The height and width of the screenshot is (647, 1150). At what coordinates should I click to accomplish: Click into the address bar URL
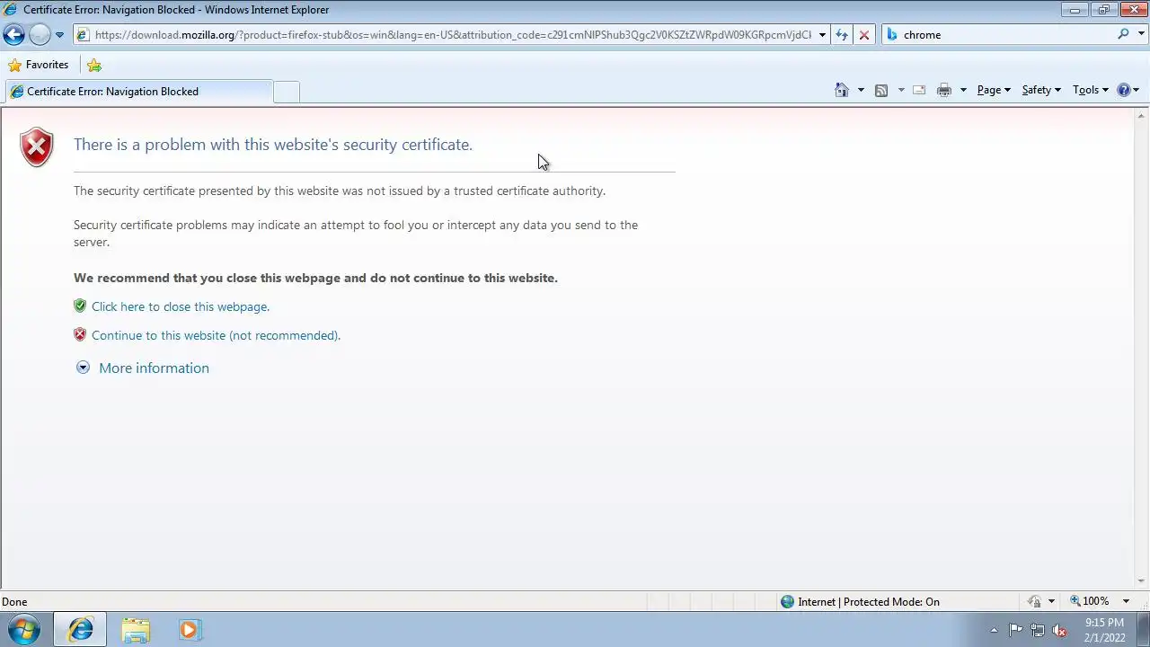coord(452,35)
